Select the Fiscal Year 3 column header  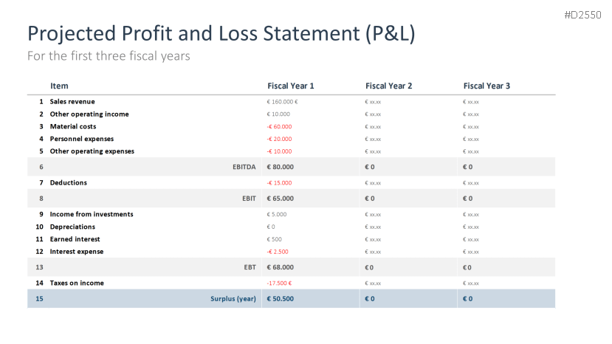[486, 86]
